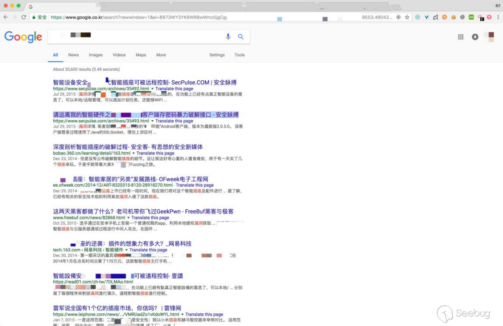Image resolution: width=503 pixels, height=326 pixels.
Task: Bookmark this page with the star icon
Action: [407, 17]
